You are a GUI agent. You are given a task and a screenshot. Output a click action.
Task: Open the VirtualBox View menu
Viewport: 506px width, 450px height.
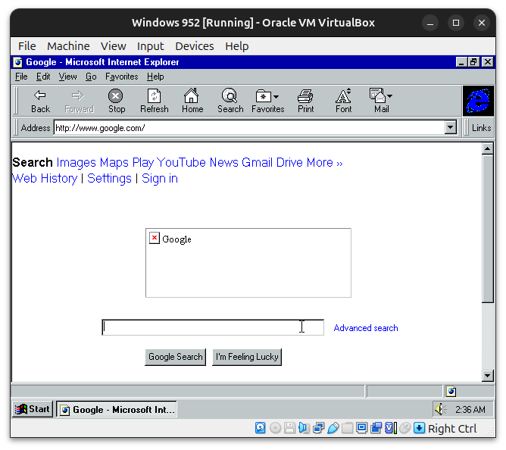(113, 46)
